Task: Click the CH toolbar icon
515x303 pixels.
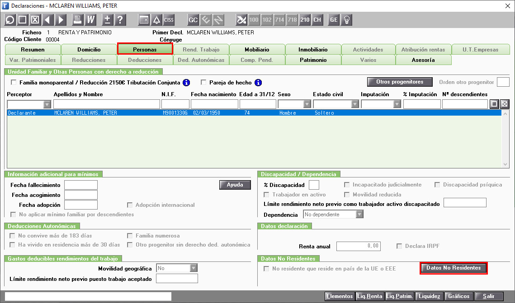Action: click(317, 20)
